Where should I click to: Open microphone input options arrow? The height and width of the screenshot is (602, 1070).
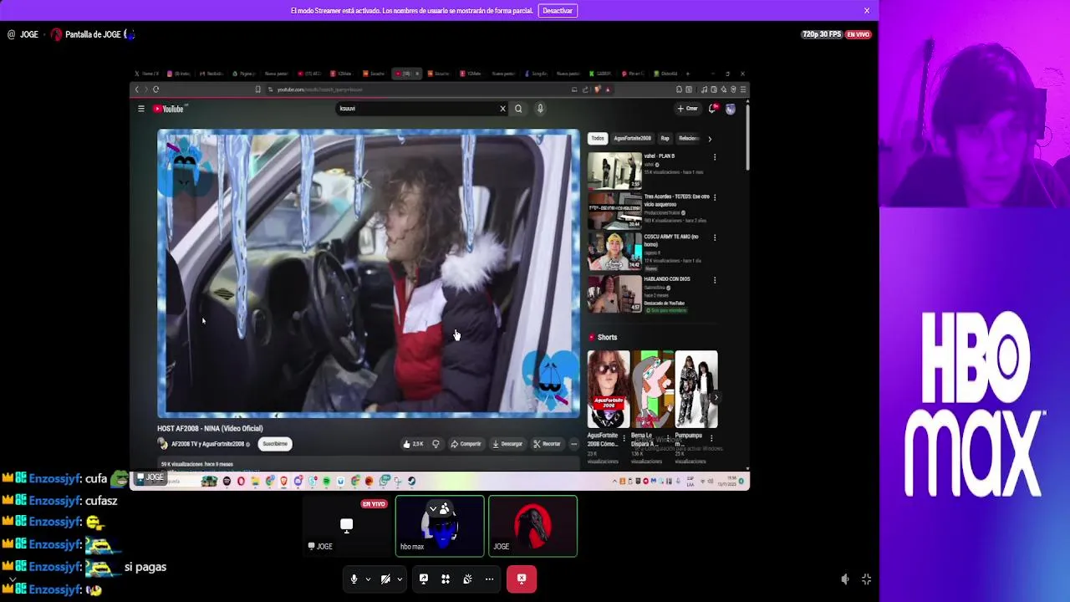[368, 579]
